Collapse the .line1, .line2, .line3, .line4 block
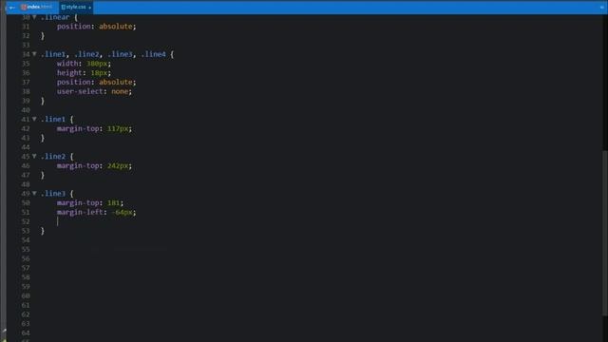Image resolution: width=608 pixels, height=342 pixels. point(34,54)
